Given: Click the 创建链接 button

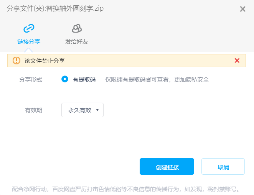Looking at the screenshot, I should click(x=167, y=166).
